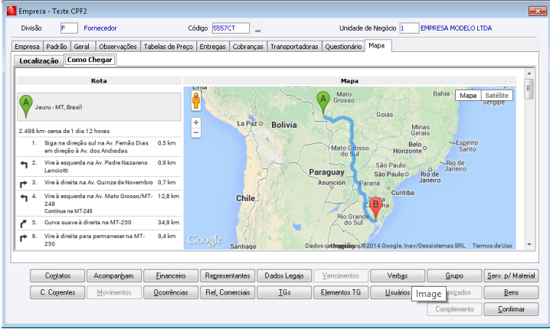The height and width of the screenshot is (329, 550).
Task: Open the Transportadoras tab
Action: pyautogui.click(x=294, y=47)
